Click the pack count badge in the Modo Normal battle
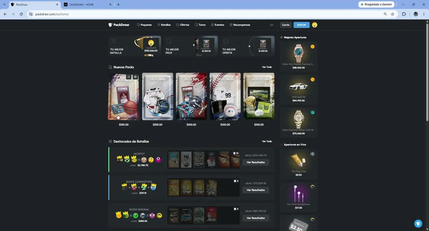This screenshot has width=429, height=231. click(x=235, y=209)
